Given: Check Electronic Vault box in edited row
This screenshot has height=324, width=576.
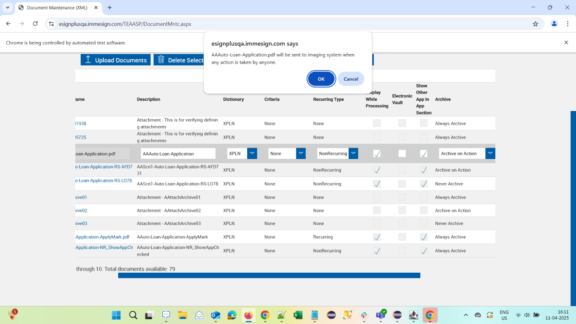Looking at the screenshot, I should point(402,153).
